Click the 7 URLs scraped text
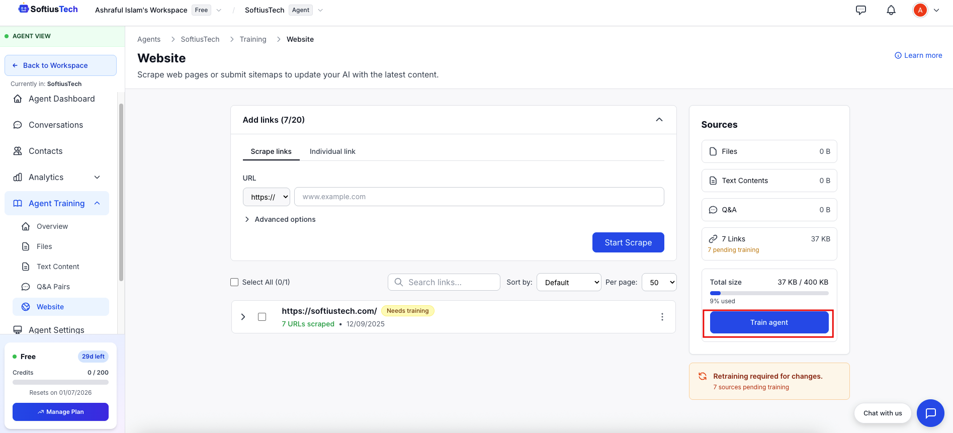The height and width of the screenshot is (433, 953). (308, 324)
